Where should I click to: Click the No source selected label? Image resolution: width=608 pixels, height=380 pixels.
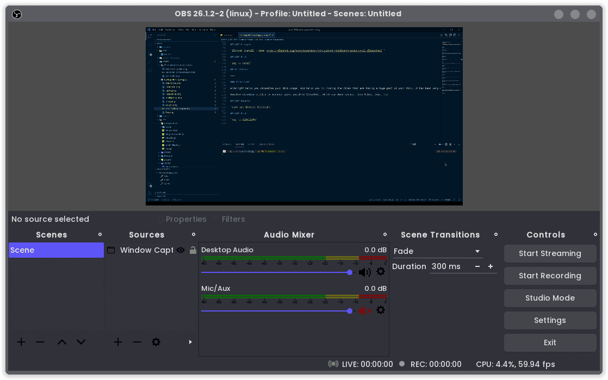(x=51, y=219)
